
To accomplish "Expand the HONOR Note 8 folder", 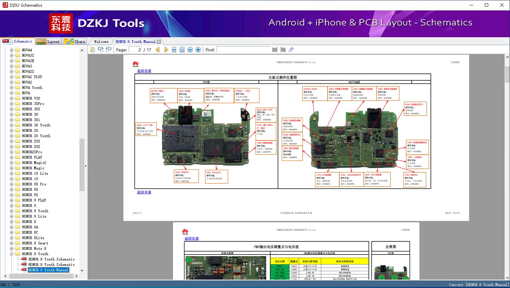I will pyautogui.click(x=12, y=248).
